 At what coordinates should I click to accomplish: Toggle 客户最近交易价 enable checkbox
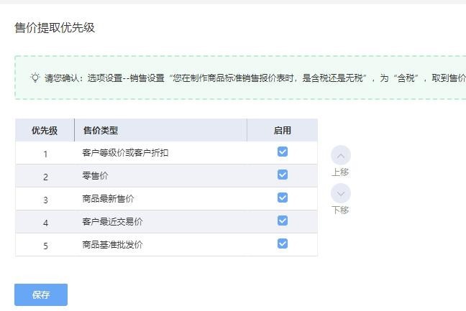coord(283,221)
